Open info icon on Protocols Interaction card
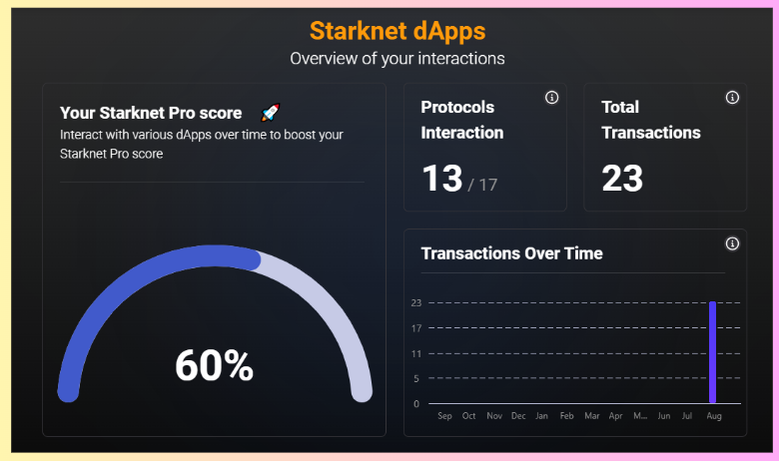Viewport: 779px width, 461px height. coord(551,97)
